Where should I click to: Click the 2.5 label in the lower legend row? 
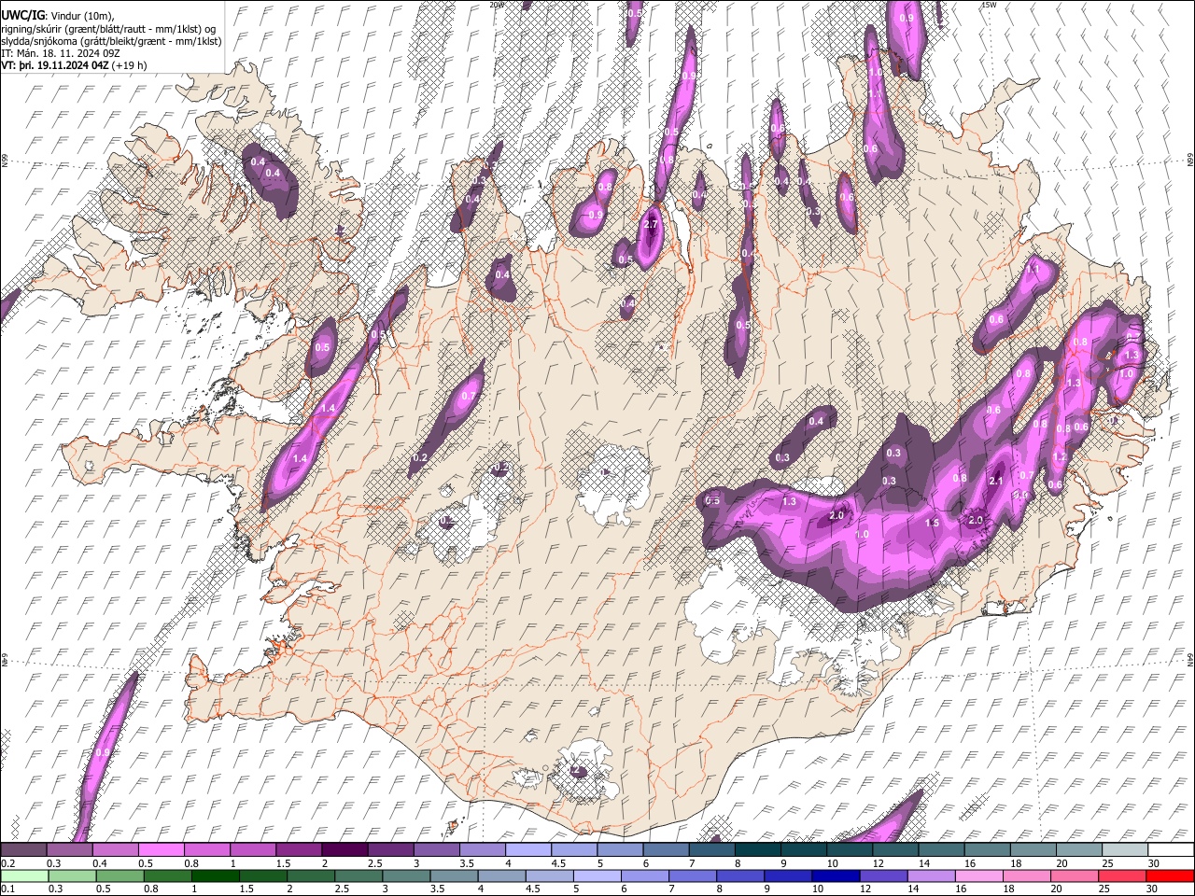coord(343,889)
